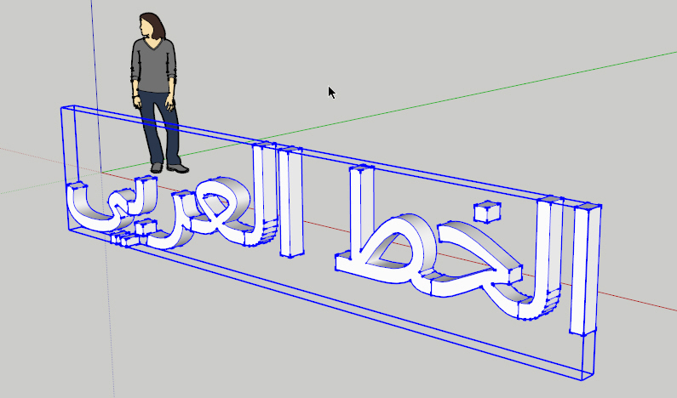Click the woman's gray sweater

(x=153, y=65)
